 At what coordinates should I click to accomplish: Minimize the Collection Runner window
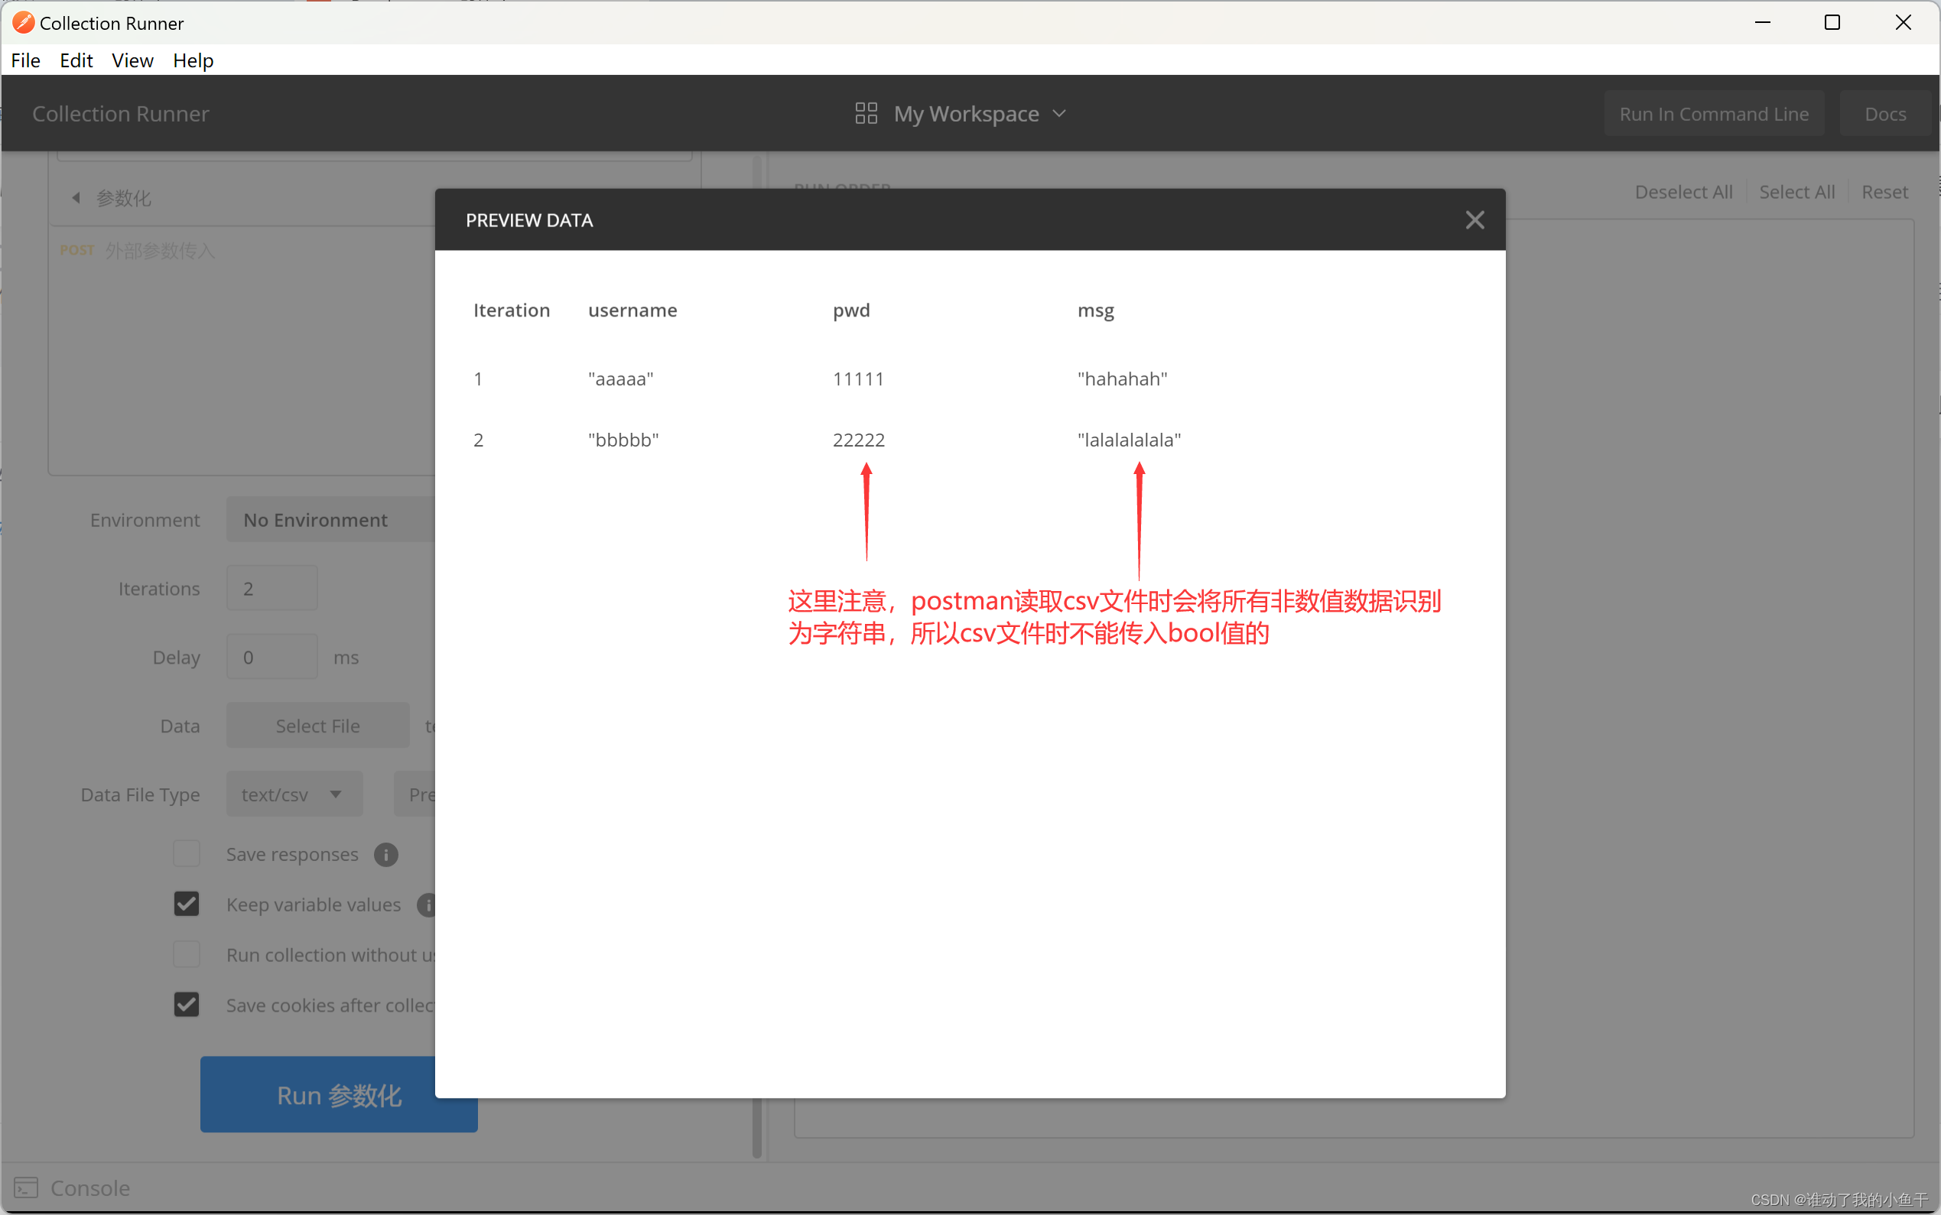pos(1762,22)
